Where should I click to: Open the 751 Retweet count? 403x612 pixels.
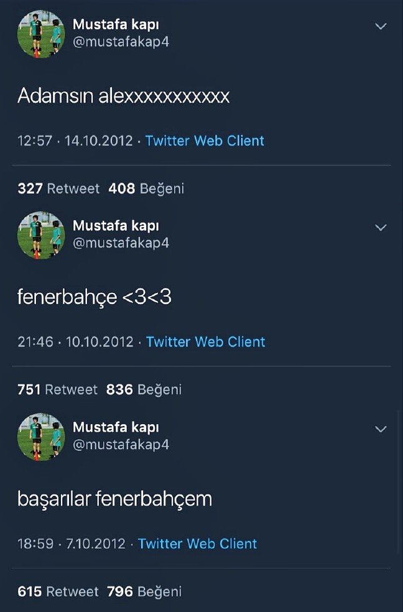pyautogui.click(x=57, y=389)
